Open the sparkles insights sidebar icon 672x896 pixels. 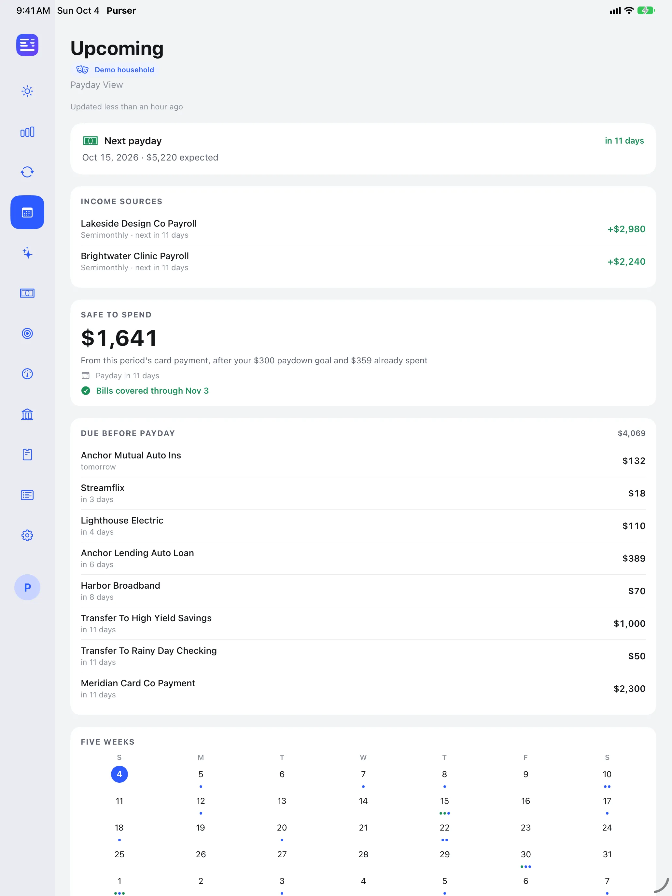pyautogui.click(x=27, y=253)
